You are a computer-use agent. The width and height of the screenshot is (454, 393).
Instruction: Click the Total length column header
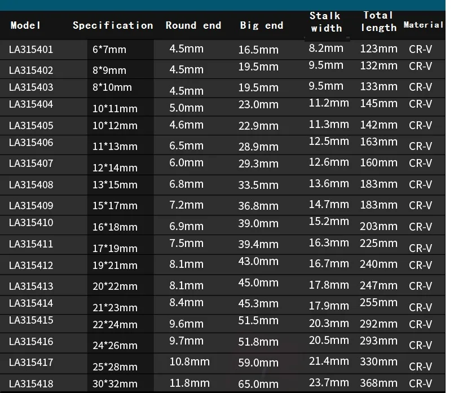pos(378,21)
